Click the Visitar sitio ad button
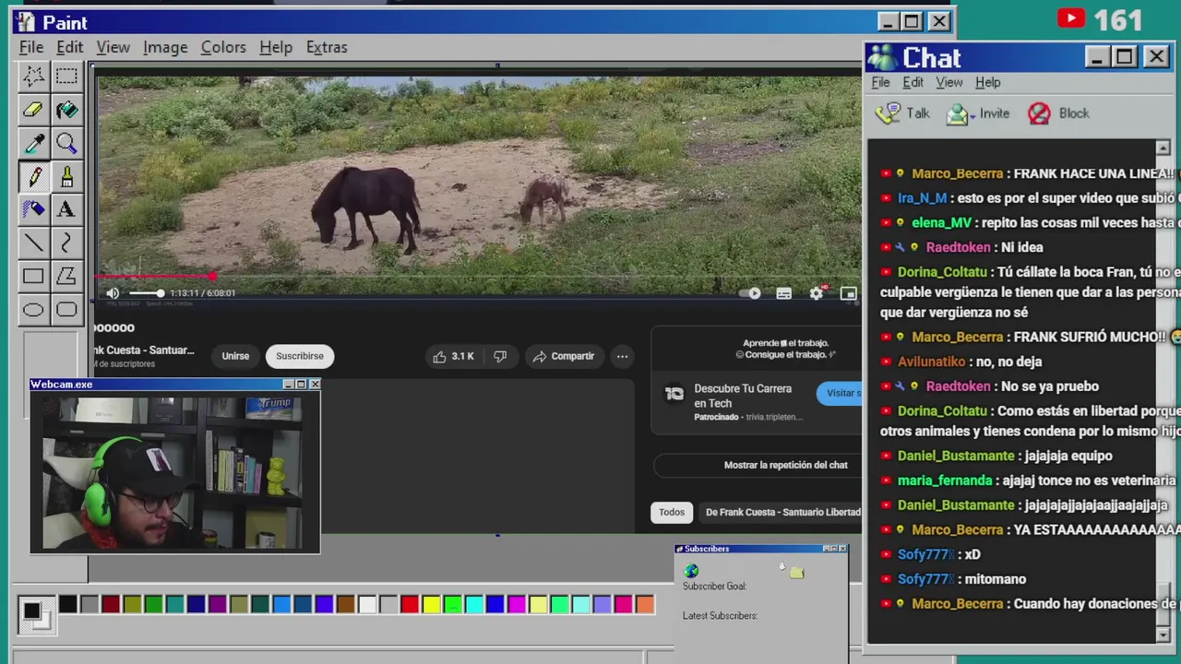The image size is (1181, 664). click(840, 393)
